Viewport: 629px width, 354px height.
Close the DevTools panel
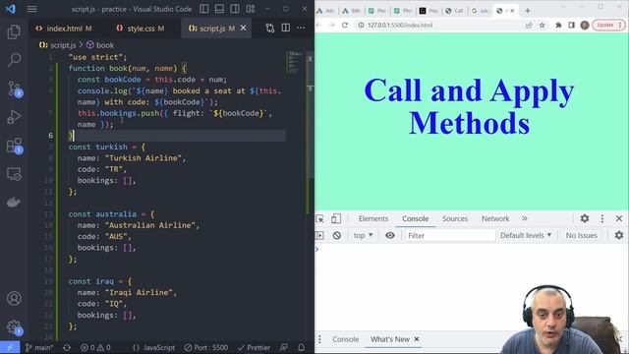click(x=619, y=218)
